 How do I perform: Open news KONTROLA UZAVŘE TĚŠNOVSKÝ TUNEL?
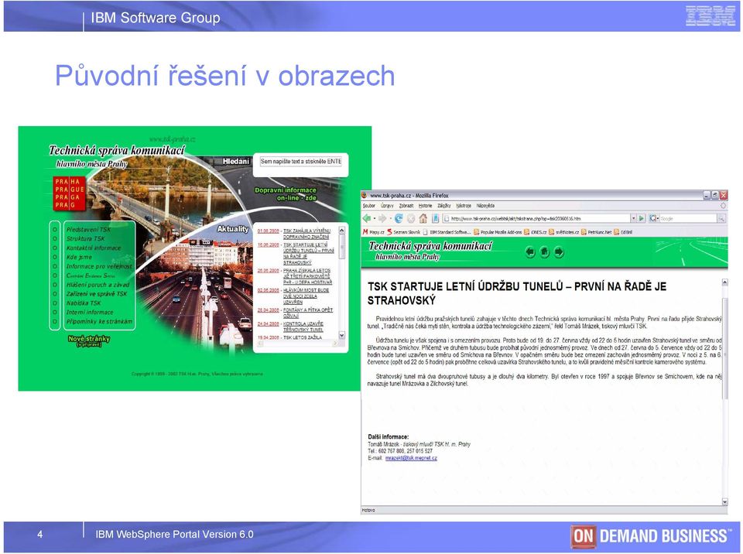[303, 327]
